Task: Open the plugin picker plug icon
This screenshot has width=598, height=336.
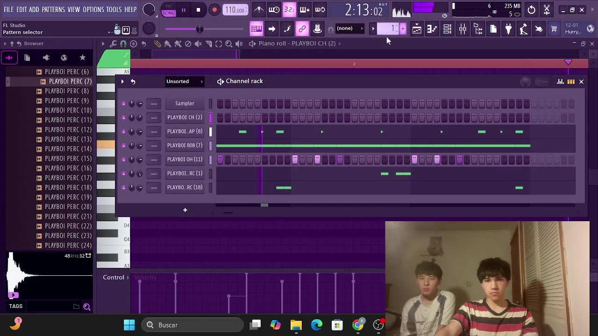Action: click(x=508, y=29)
